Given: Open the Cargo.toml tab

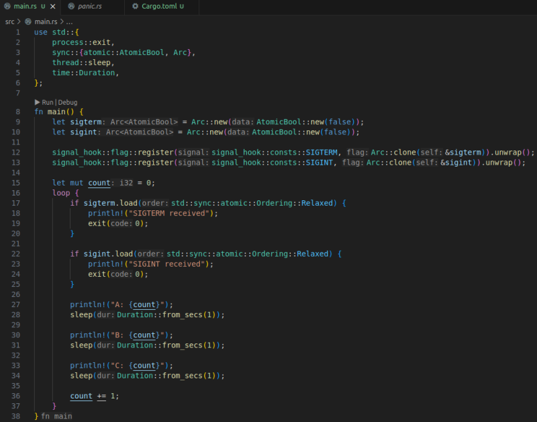Looking at the screenshot, I should point(160,6).
